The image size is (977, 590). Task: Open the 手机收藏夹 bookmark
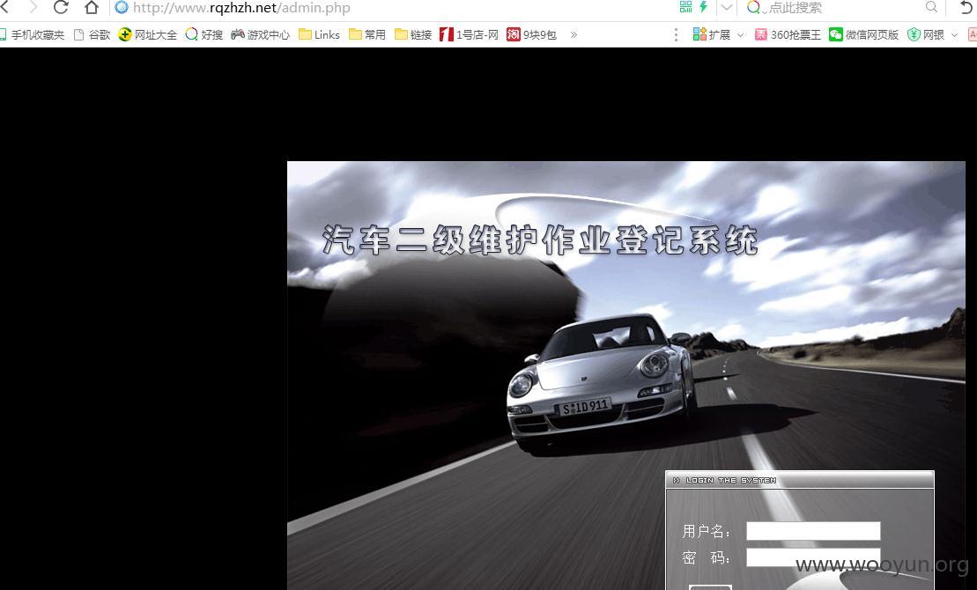33,35
